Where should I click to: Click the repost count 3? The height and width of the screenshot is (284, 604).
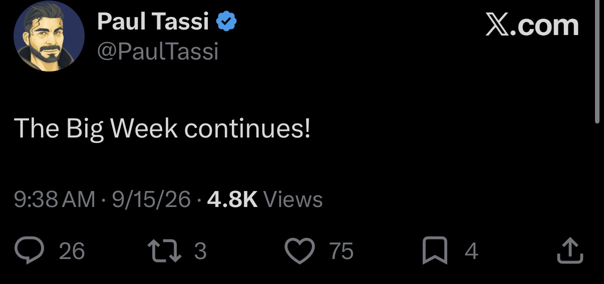200,251
